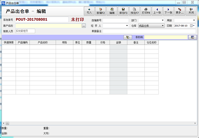Open the 日期 date picker arrow

(x=194, y=26)
